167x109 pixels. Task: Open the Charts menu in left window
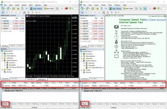24,5
